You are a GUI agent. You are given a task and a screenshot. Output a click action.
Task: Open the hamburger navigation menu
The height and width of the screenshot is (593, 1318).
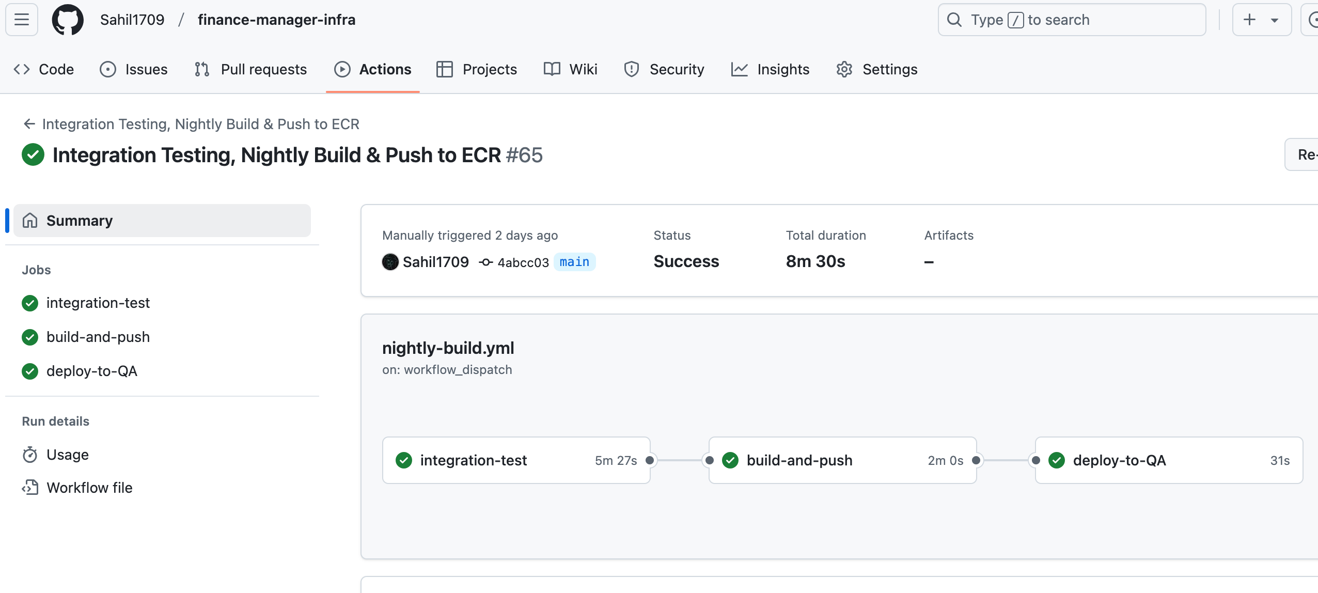click(22, 20)
